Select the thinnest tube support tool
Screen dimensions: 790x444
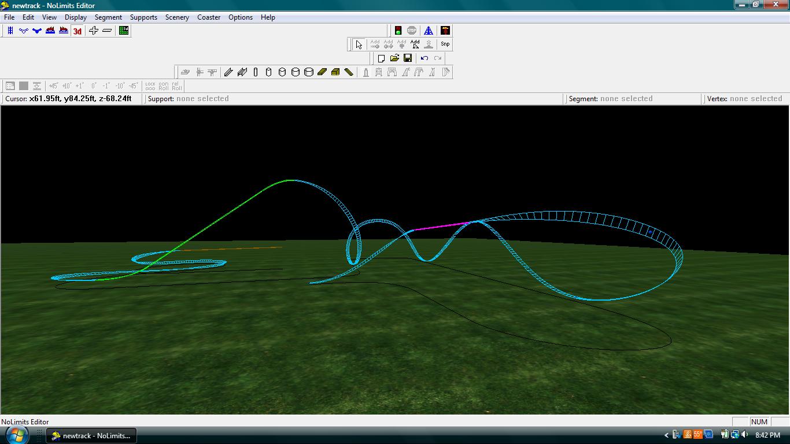click(255, 72)
